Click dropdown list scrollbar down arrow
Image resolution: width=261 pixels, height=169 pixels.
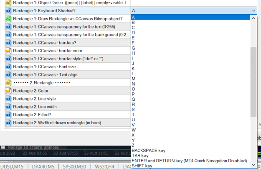click(x=253, y=165)
